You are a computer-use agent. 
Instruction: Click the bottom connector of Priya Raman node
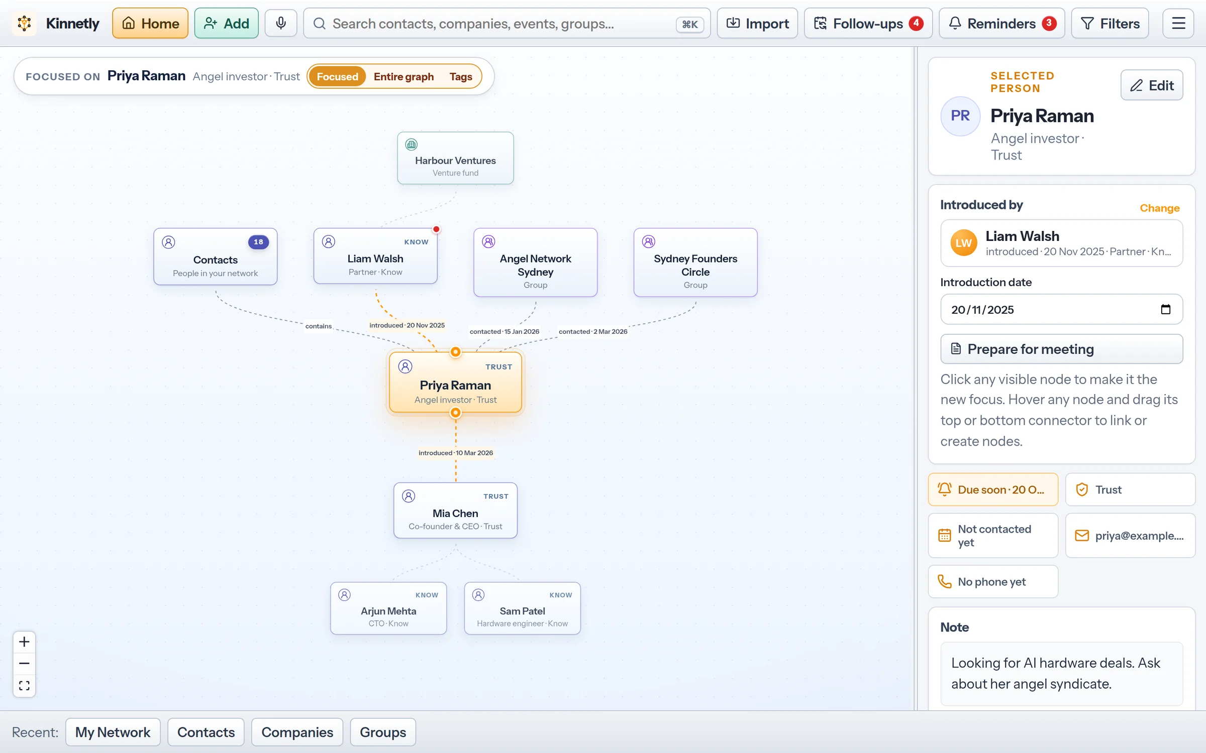pos(455,413)
